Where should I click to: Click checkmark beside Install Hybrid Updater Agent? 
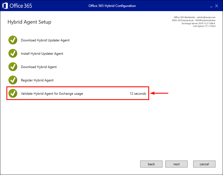pyautogui.click(x=13, y=53)
